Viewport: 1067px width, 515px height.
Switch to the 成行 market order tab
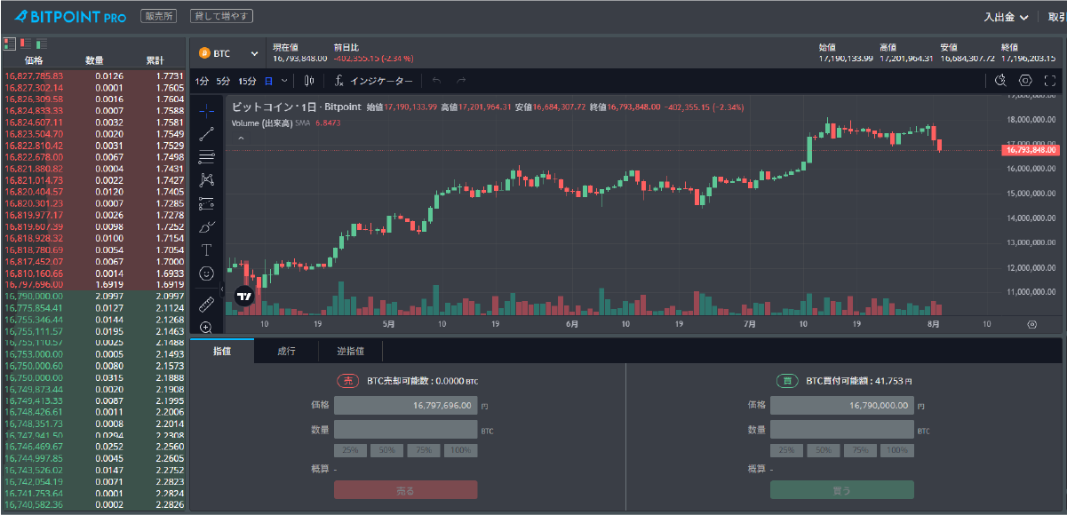286,351
